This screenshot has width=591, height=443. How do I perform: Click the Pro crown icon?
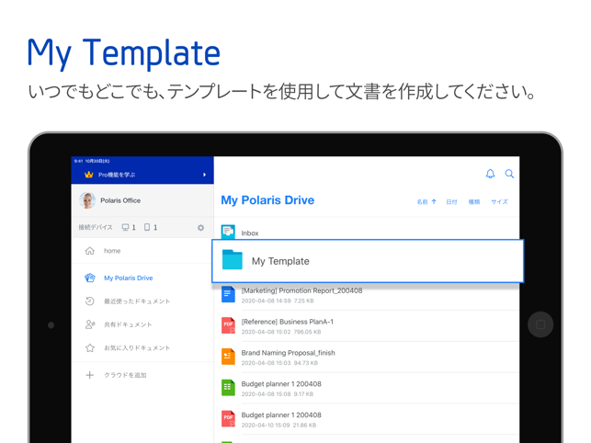pyautogui.click(x=88, y=175)
